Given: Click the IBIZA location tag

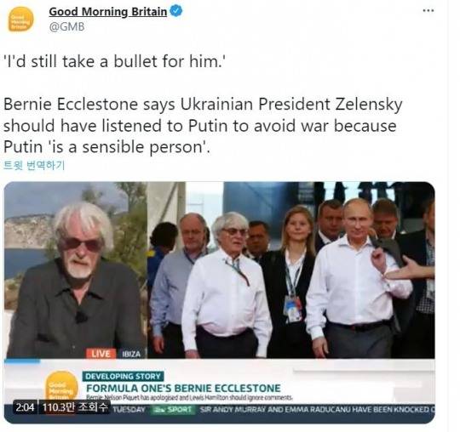Looking at the screenshot, I should point(131,354).
